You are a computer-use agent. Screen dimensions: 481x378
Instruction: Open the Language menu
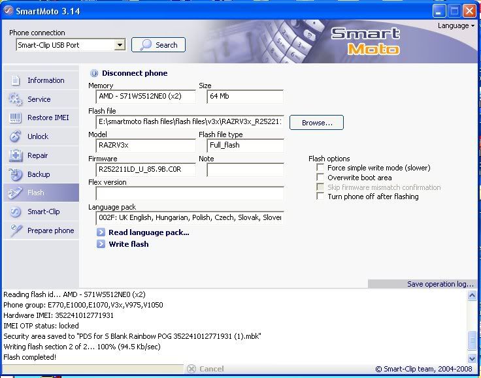tap(456, 25)
